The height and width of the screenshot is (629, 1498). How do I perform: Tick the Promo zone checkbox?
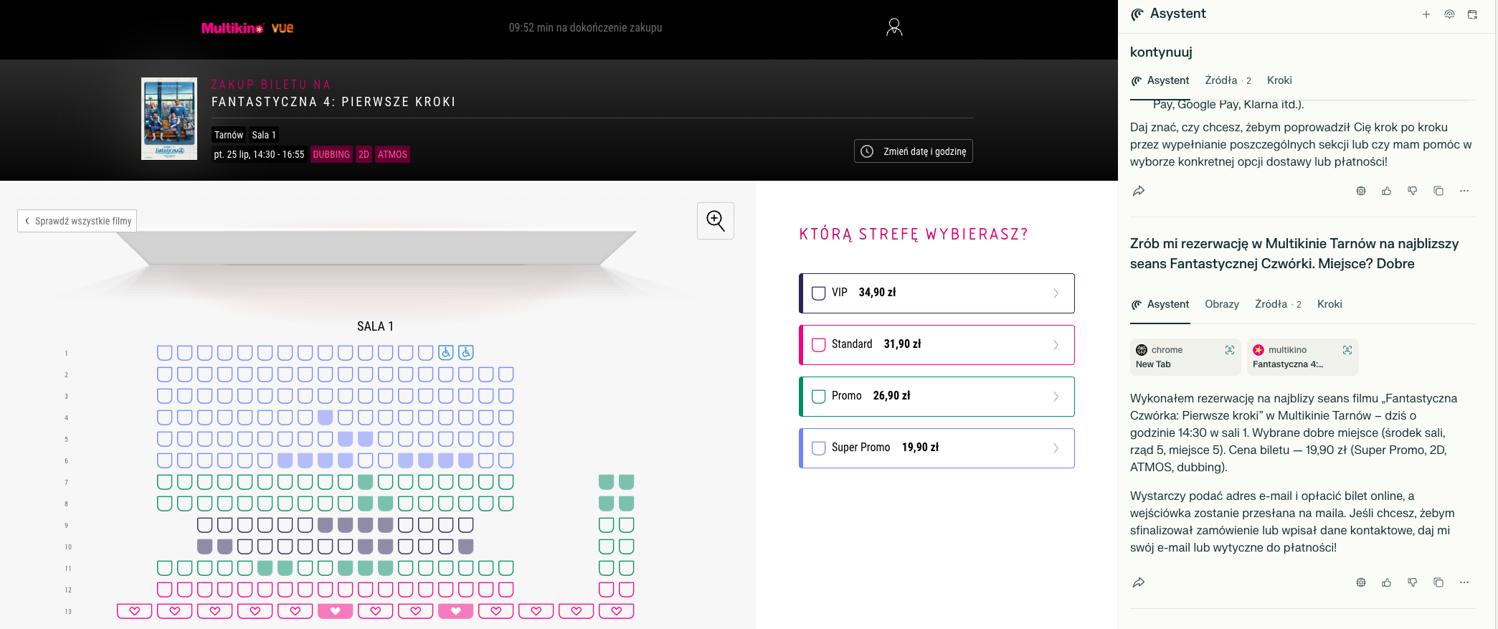tap(819, 396)
